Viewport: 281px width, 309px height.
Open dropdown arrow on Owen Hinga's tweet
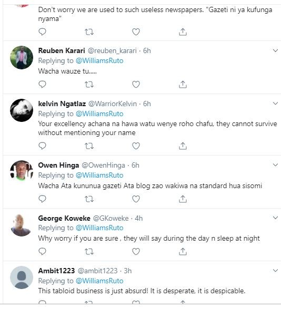coord(275,165)
